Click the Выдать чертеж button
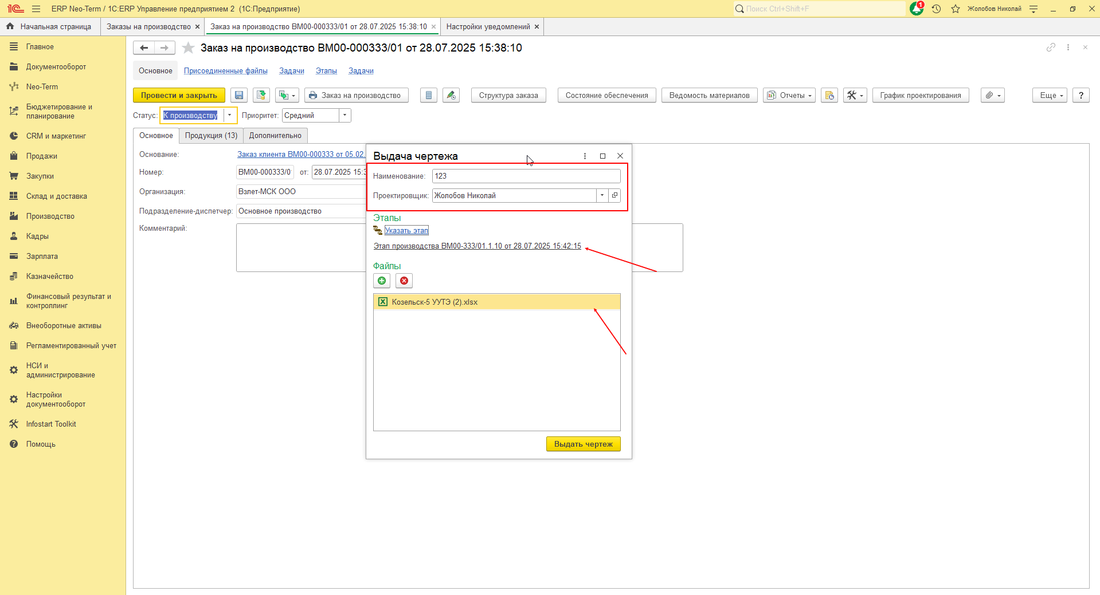The width and height of the screenshot is (1100, 595). click(x=584, y=444)
